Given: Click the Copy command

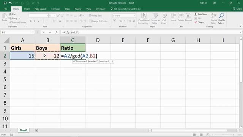Looking at the screenshot, I should coord(13,18).
